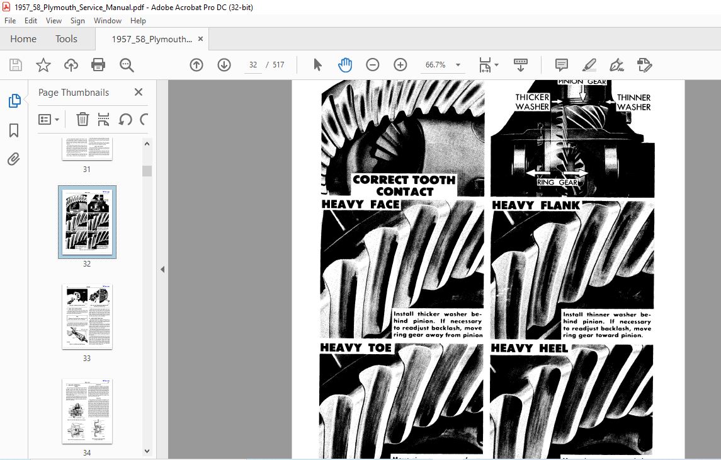721x460 pixels.
Task: Click the page number field showing 32
Action: [253, 65]
